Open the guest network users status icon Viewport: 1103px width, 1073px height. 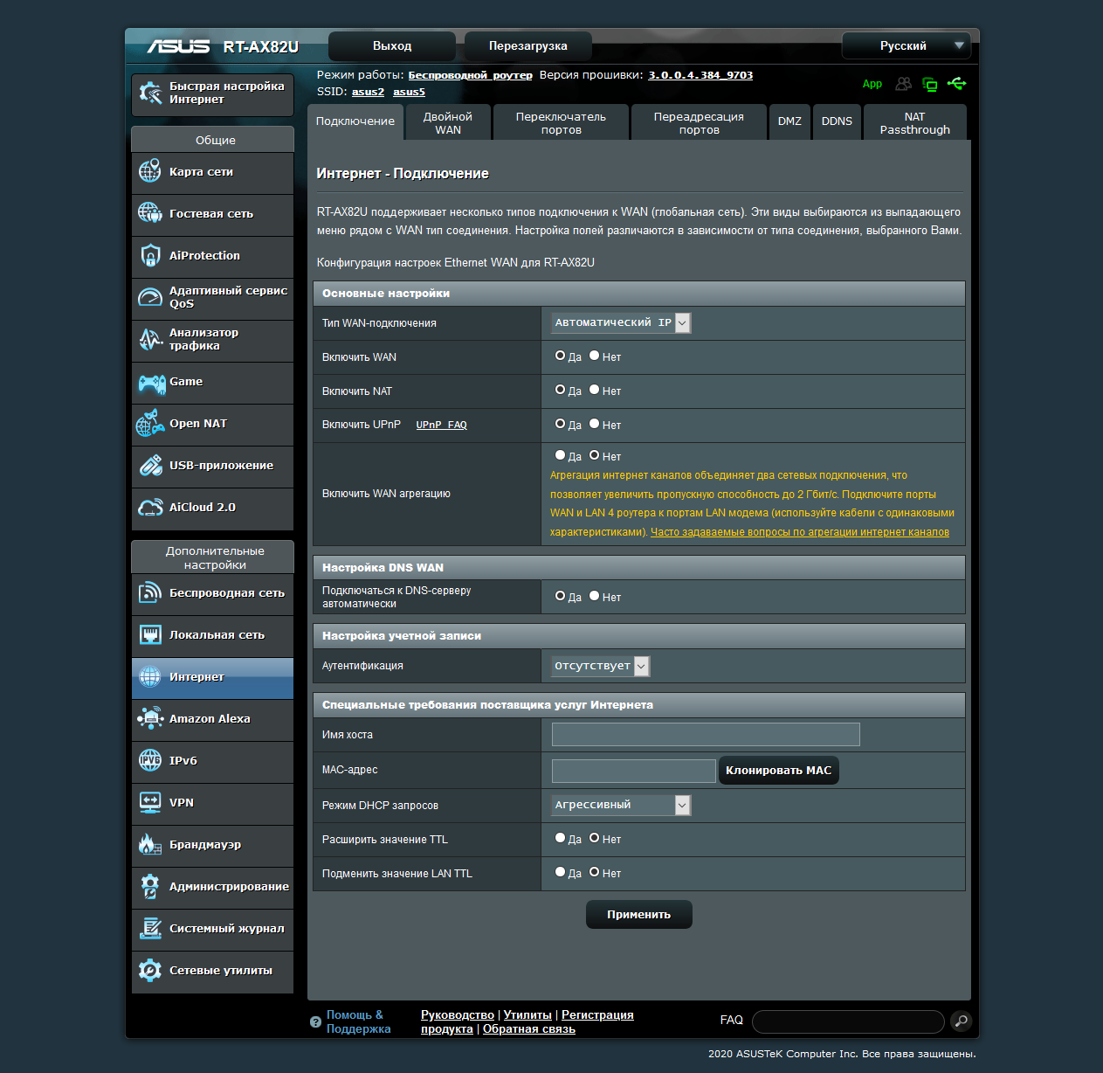click(x=904, y=84)
